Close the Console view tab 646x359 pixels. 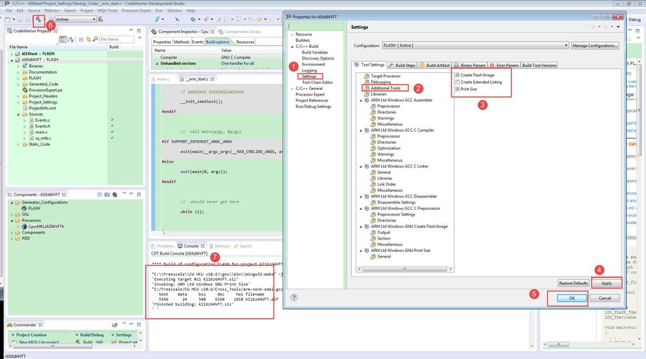click(202, 246)
